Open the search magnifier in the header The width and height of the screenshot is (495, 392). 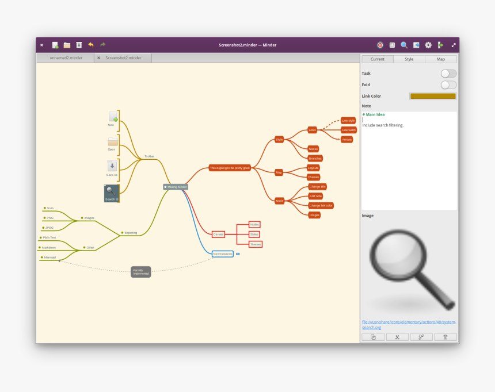(404, 45)
